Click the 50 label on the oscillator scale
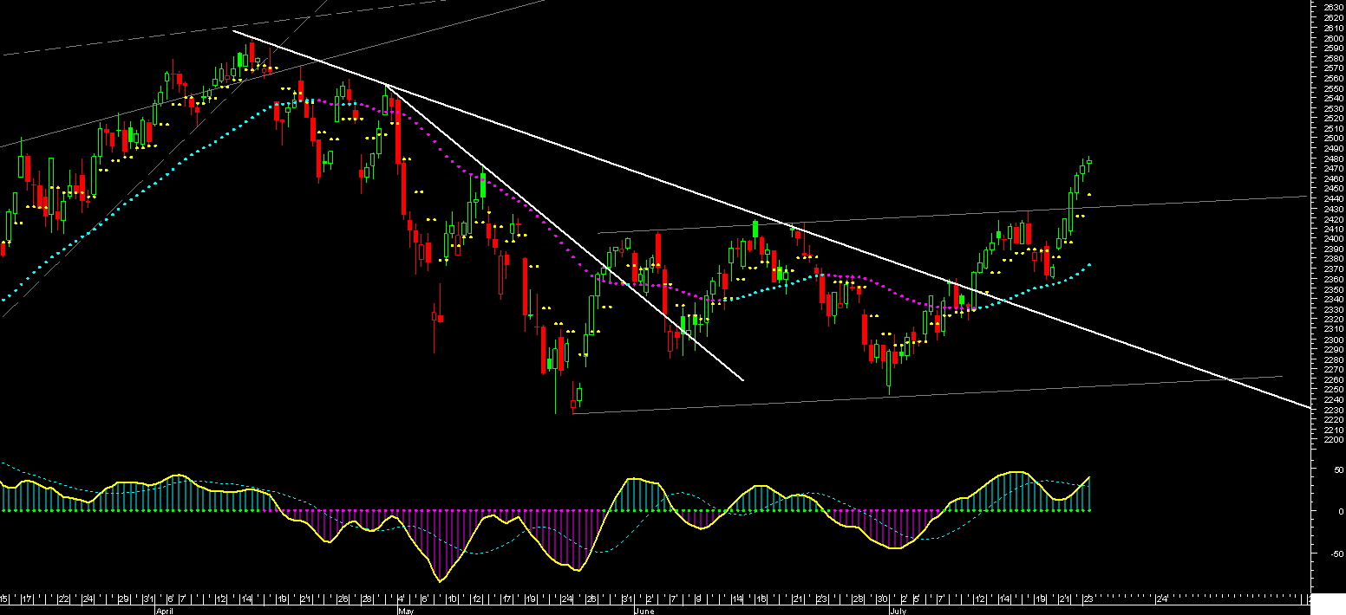 (x=1337, y=469)
